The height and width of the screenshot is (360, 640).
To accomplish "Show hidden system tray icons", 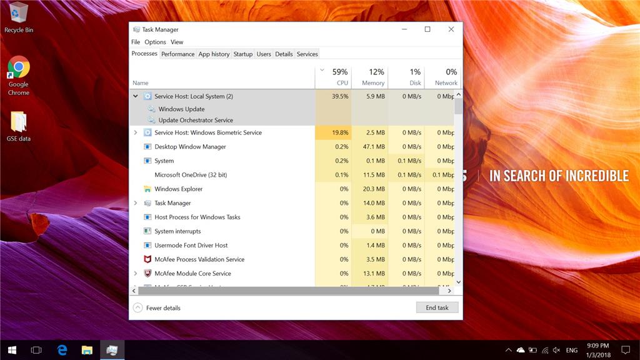I will 509,350.
